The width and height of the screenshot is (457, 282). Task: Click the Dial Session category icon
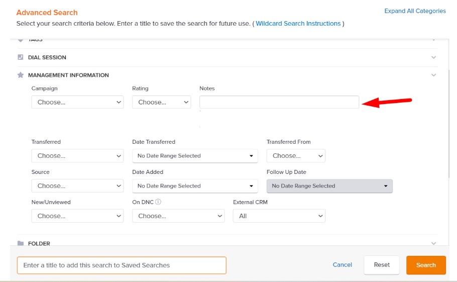pyautogui.click(x=21, y=57)
